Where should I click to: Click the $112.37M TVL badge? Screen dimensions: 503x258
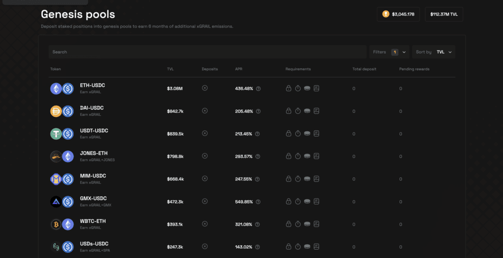pos(444,14)
